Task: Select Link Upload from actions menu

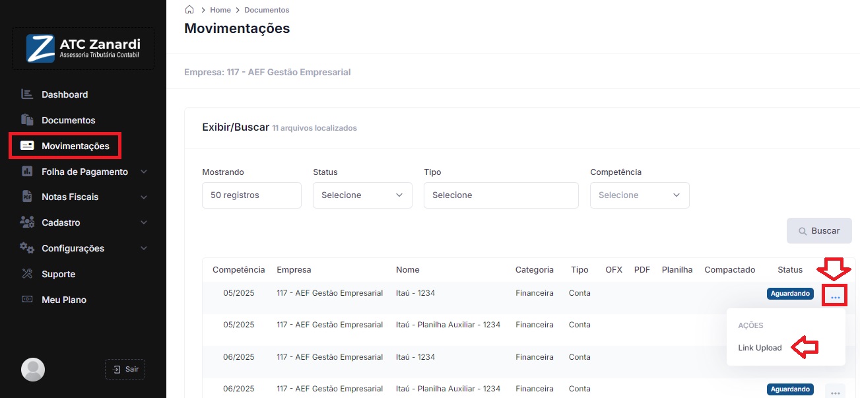Action: (x=760, y=348)
